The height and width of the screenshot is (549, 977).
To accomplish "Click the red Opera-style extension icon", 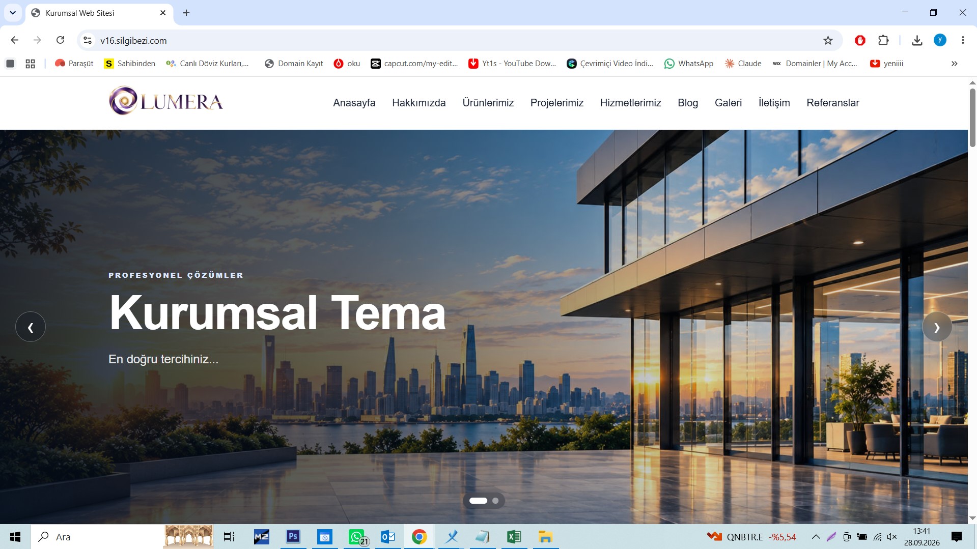I will [860, 40].
